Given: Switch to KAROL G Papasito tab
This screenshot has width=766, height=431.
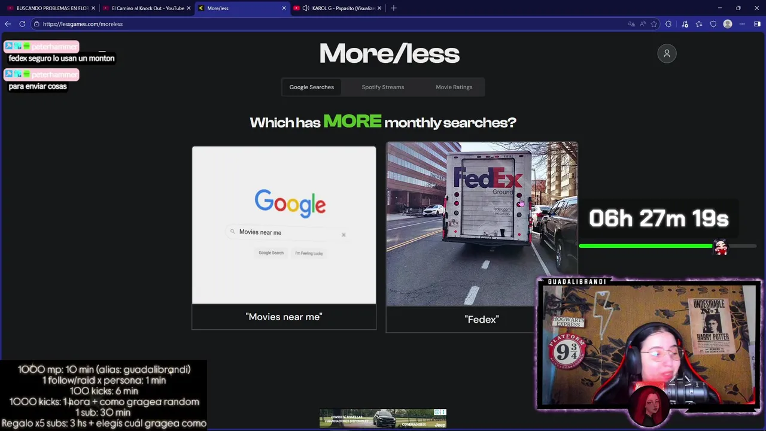Looking at the screenshot, I should click(x=339, y=8).
